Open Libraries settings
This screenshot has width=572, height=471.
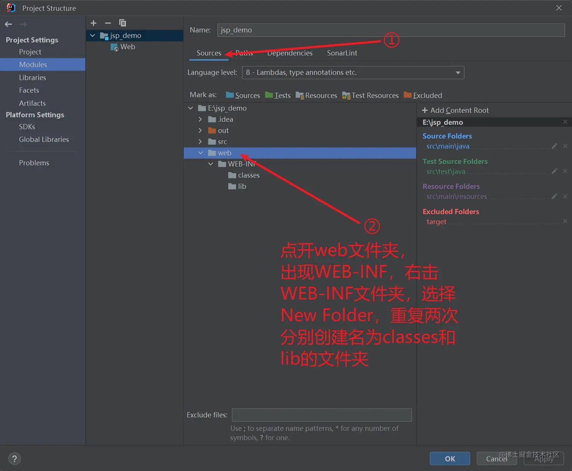(33, 77)
